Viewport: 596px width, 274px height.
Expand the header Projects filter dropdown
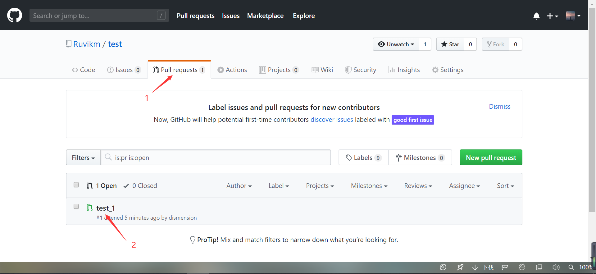click(320, 186)
